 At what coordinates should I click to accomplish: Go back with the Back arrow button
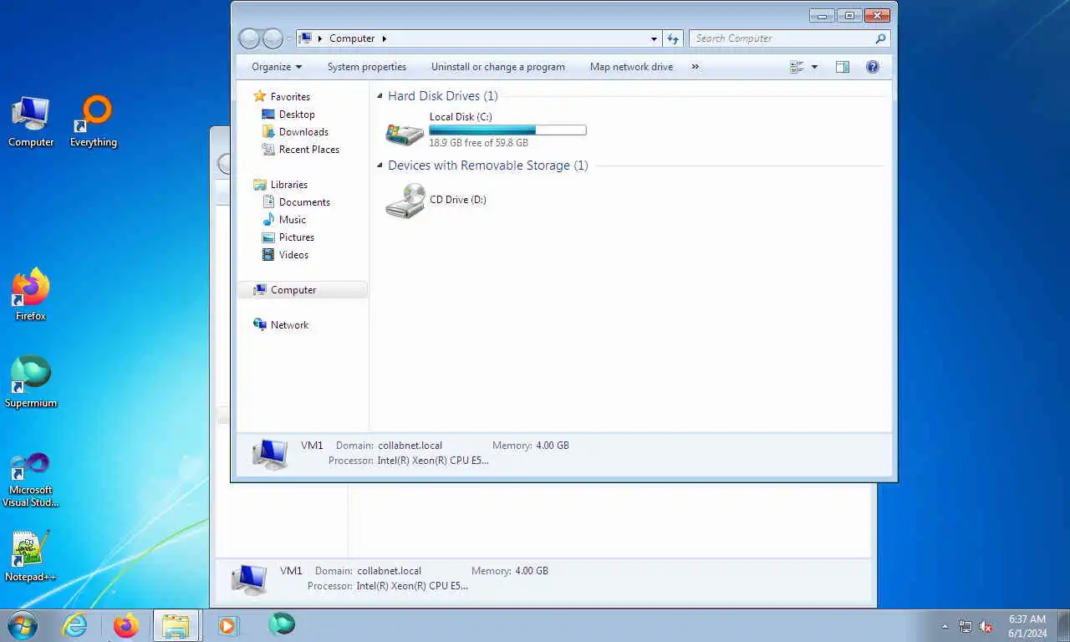coord(249,38)
